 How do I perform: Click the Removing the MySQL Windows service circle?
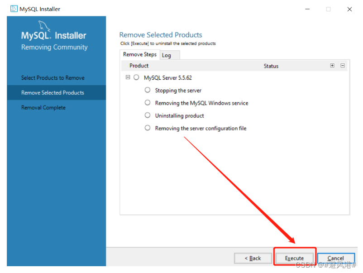[x=148, y=102]
